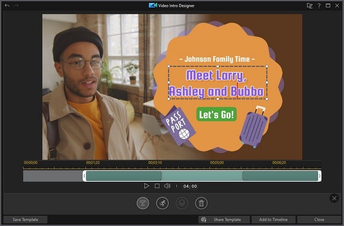Click the top-right text box handle
This screenshot has height=226, width=344.
pos(267,66)
